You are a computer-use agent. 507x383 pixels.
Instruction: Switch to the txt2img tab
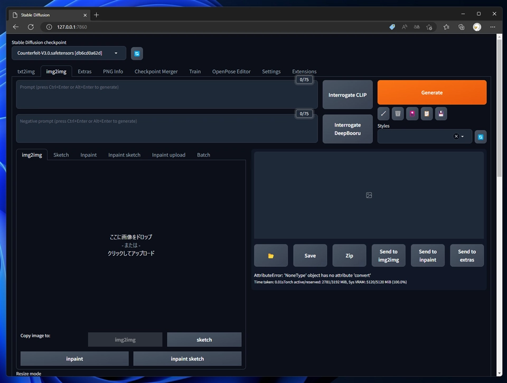[26, 71]
